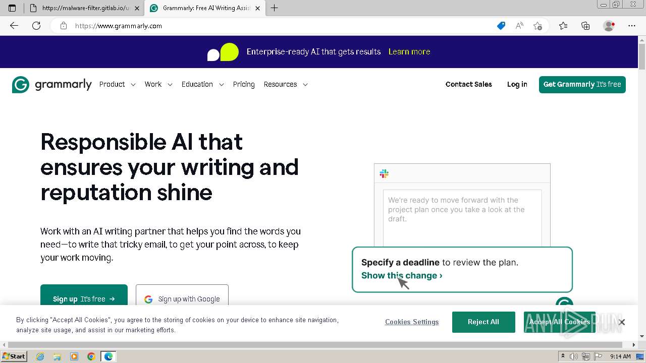This screenshot has height=363, width=646.
Task: Expand the Education menu
Action: click(202, 85)
